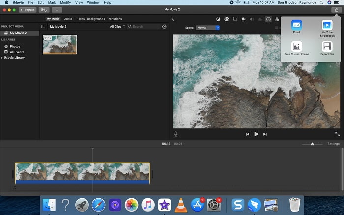The width and height of the screenshot is (344, 215).
Task: Expand the iMovie Library tree item
Action: (x=2, y=58)
